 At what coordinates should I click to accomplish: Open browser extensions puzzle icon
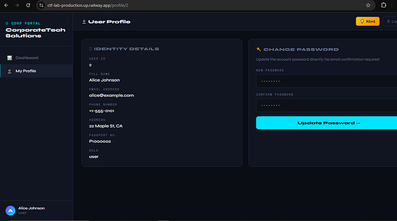pyautogui.click(x=383, y=5)
